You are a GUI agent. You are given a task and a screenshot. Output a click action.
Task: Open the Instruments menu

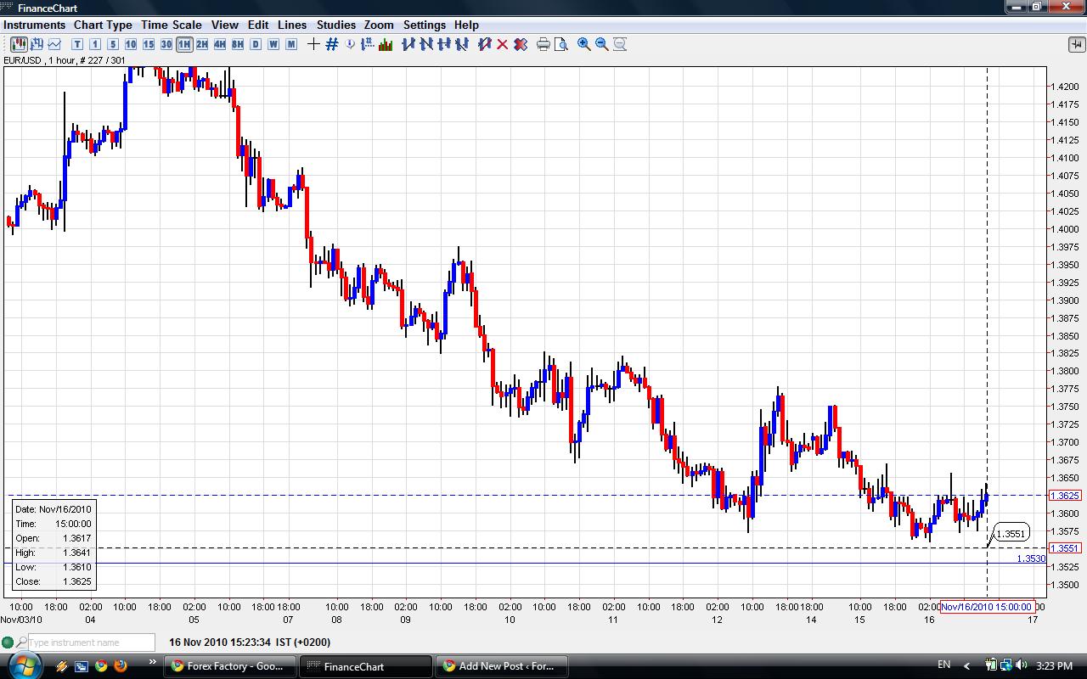point(34,25)
